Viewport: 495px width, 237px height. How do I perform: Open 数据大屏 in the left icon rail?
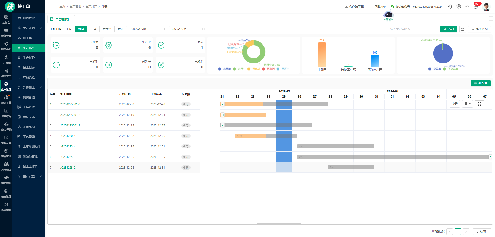coord(6,33)
